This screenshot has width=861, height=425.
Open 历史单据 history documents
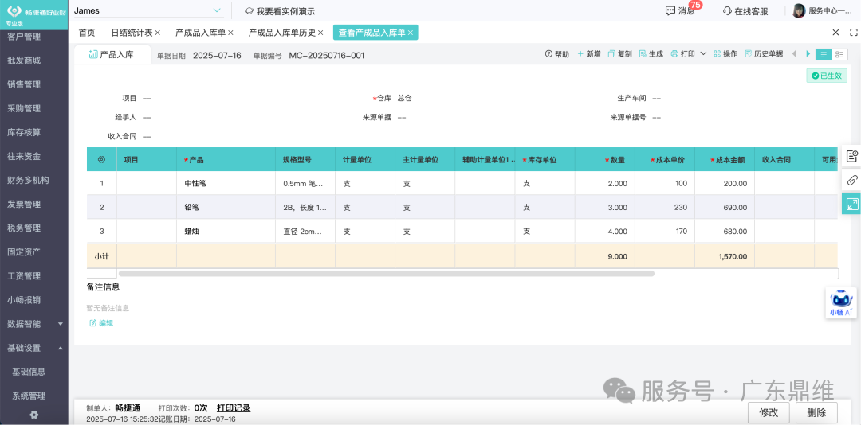(764, 54)
